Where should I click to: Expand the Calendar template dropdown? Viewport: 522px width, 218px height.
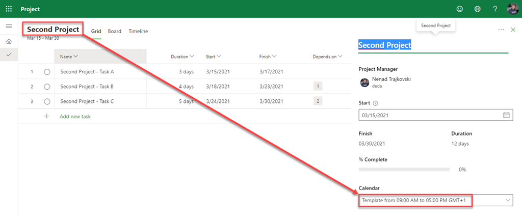508,201
